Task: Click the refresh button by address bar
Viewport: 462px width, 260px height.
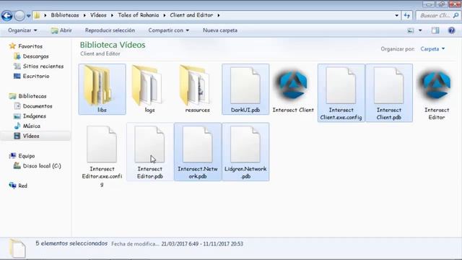Action: click(x=407, y=15)
